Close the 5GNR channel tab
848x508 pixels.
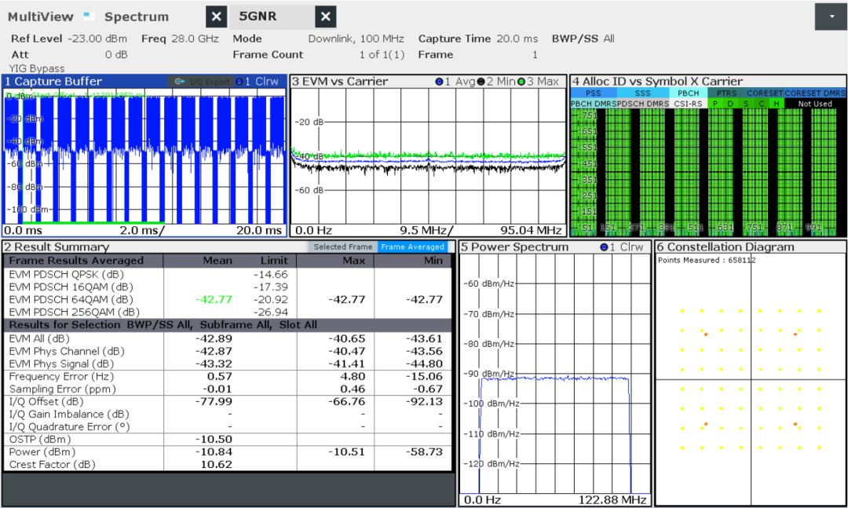tap(326, 16)
